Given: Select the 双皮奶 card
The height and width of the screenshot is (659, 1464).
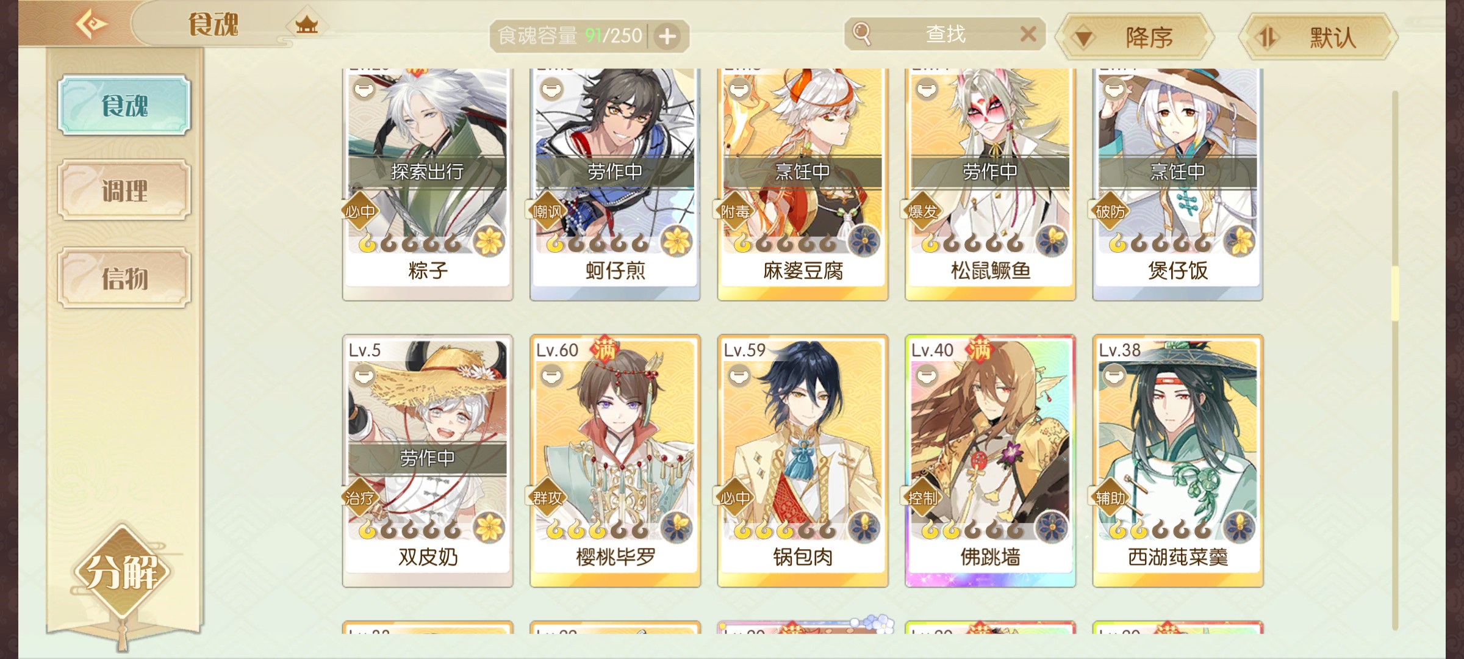Looking at the screenshot, I should 428,461.
